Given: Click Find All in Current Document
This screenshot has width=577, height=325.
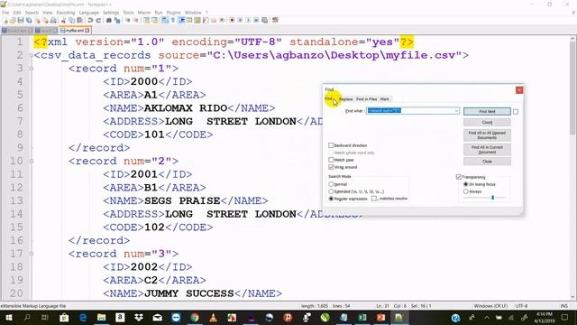Looking at the screenshot, I should coord(487,149).
